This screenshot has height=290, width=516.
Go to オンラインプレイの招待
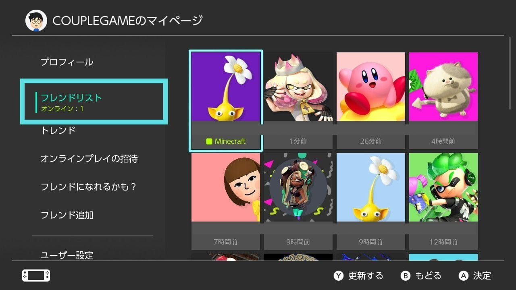pos(89,159)
